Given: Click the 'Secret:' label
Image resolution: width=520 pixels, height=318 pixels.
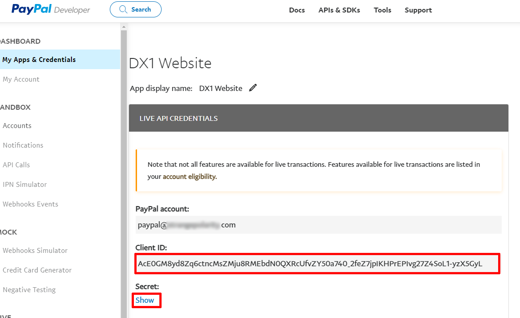Looking at the screenshot, I should click(147, 286).
